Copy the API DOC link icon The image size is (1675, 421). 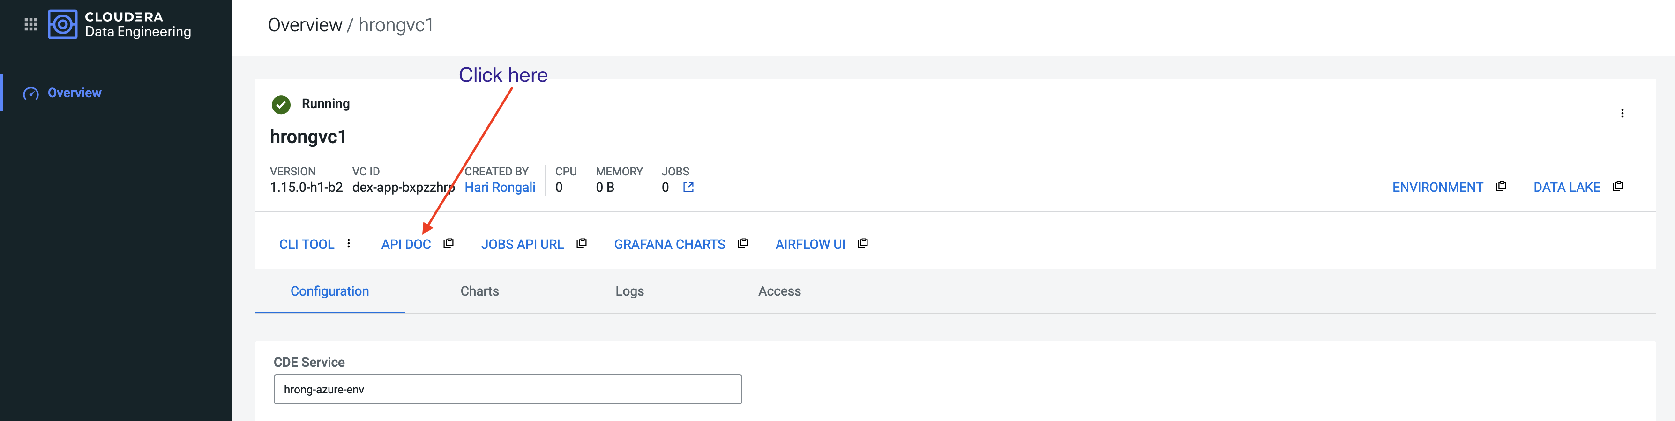[448, 243]
